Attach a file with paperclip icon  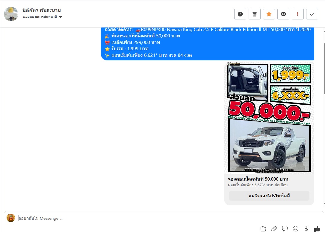coord(274,228)
